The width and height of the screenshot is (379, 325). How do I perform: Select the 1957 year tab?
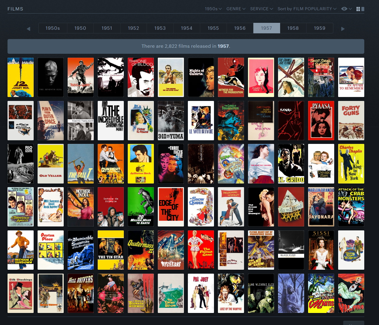pyautogui.click(x=267, y=28)
